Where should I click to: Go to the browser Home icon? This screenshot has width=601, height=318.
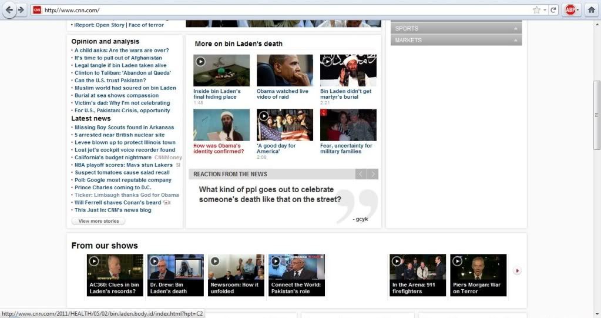coord(592,10)
